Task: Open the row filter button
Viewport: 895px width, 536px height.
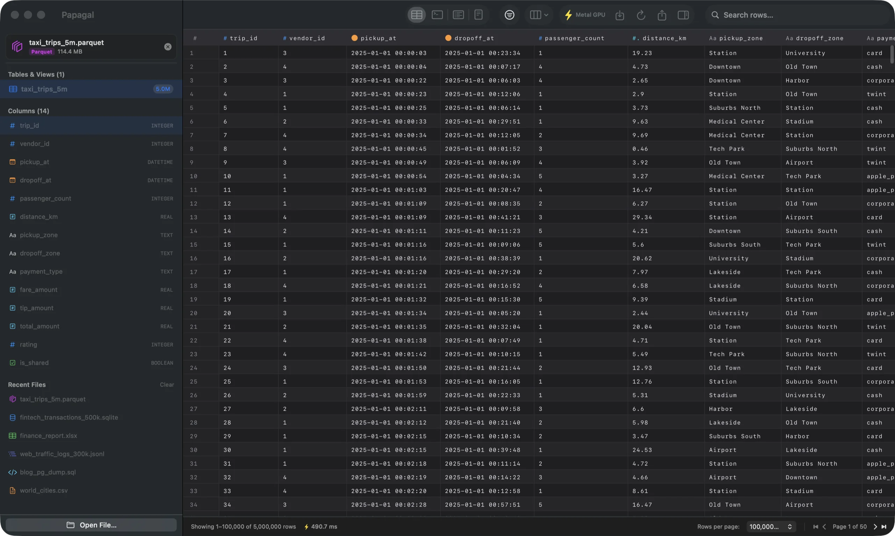Action: (509, 15)
